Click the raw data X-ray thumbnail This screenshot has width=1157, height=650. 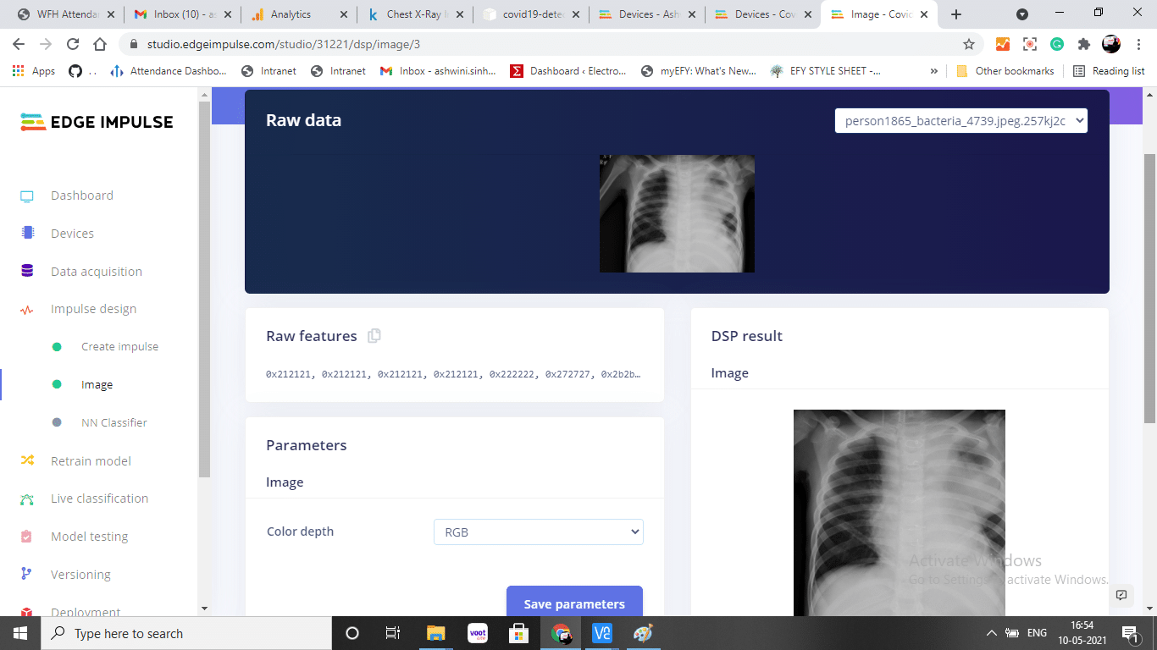point(677,213)
